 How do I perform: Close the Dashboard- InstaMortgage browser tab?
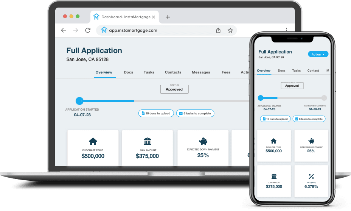tap(154, 17)
